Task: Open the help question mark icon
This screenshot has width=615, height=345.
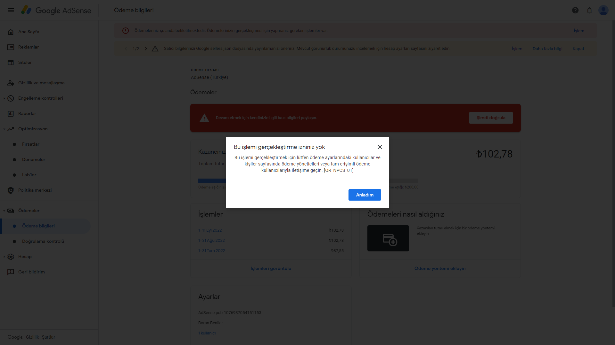Action: pos(575,10)
